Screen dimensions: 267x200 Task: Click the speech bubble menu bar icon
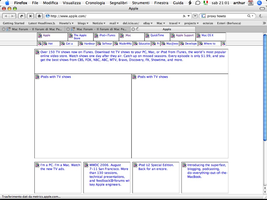click(198, 3)
